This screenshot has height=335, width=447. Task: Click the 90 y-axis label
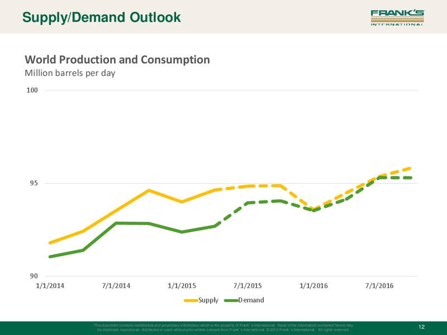click(34, 276)
